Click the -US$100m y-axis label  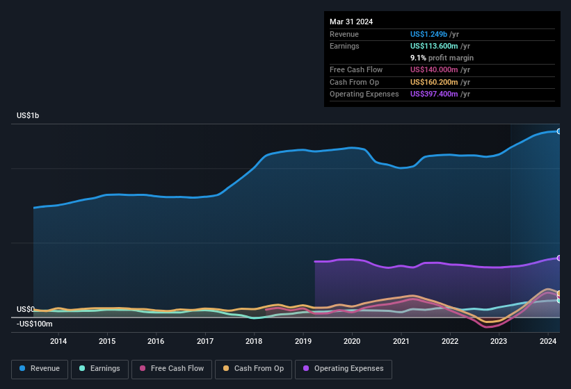pyautogui.click(x=35, y=324)
